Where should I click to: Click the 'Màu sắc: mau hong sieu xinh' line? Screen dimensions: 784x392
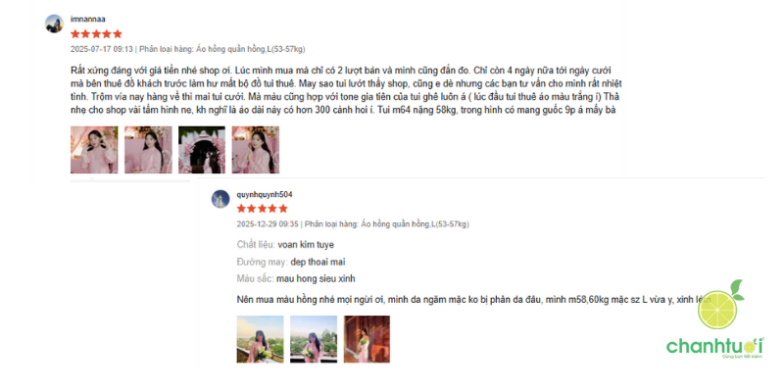296,278
